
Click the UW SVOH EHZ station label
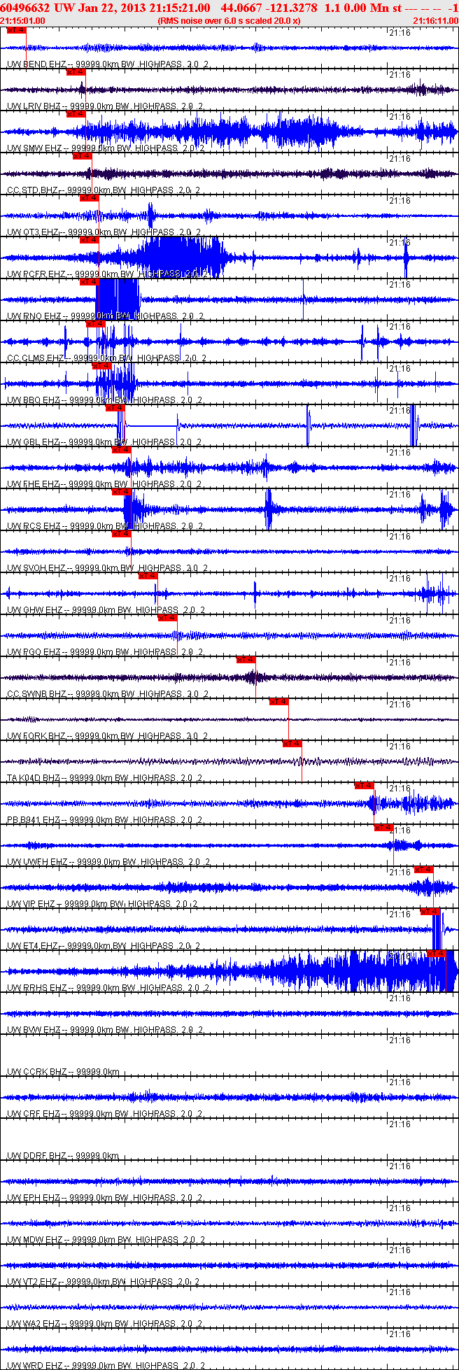point(107,568)
